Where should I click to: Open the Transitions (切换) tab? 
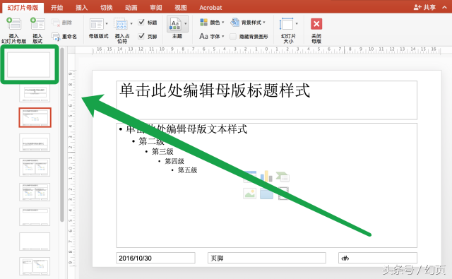[107, 8]
